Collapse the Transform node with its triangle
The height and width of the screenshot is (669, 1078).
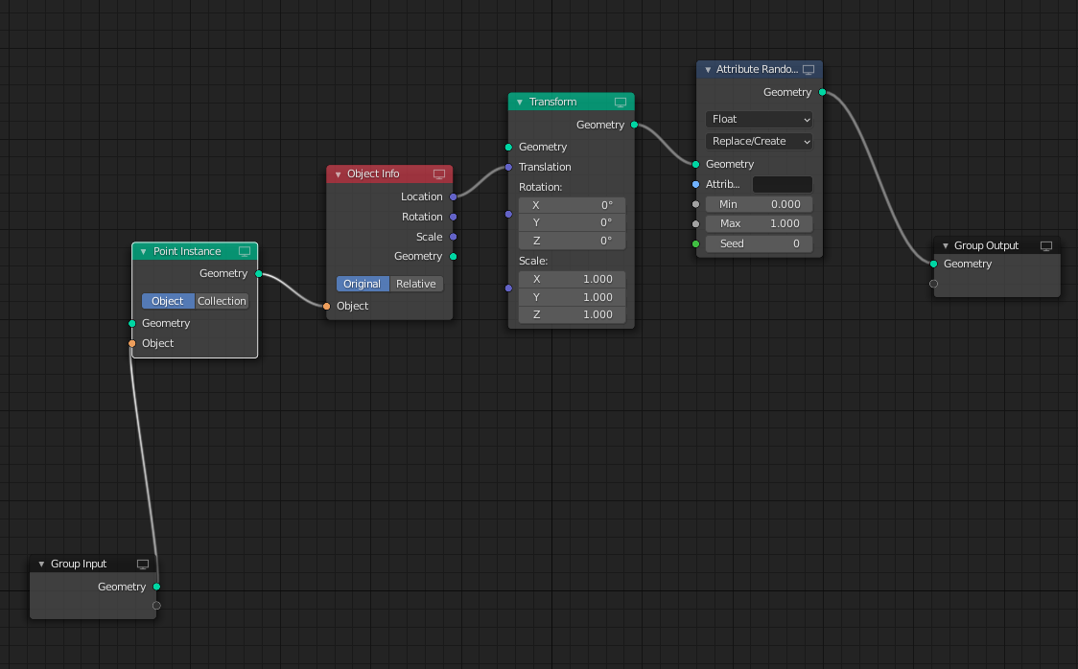click(520, 102)
